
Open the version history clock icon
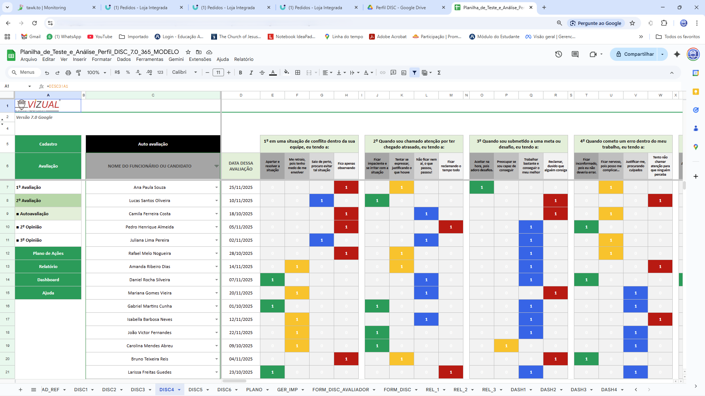click(558, 54)
